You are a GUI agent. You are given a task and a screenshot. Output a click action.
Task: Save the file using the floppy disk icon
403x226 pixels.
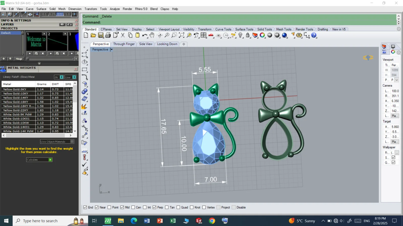[101, 35]
